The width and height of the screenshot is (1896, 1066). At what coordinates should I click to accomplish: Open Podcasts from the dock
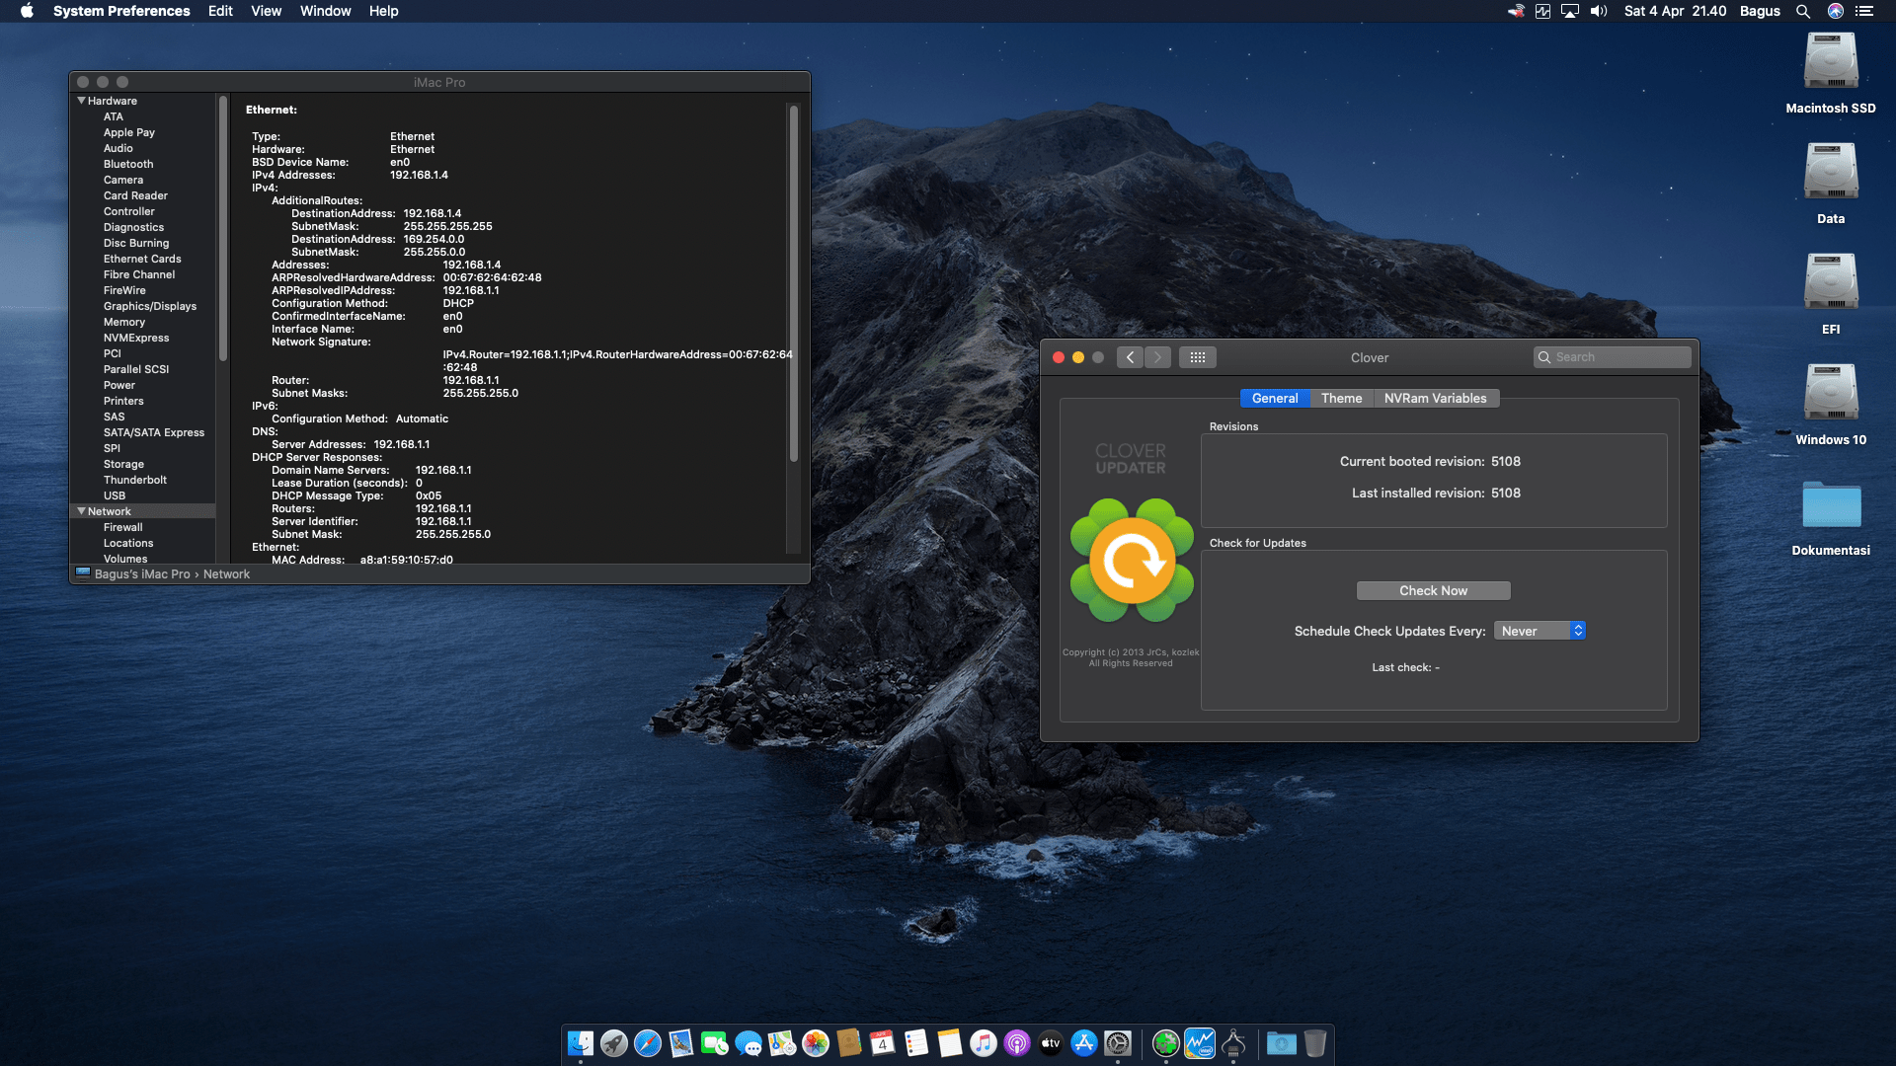(x=1017, y=1043)
